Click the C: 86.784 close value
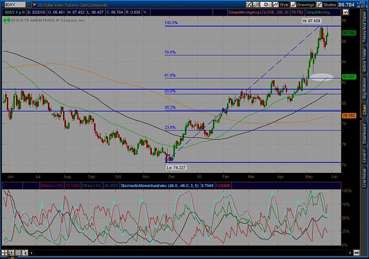 tap(115, 12)
